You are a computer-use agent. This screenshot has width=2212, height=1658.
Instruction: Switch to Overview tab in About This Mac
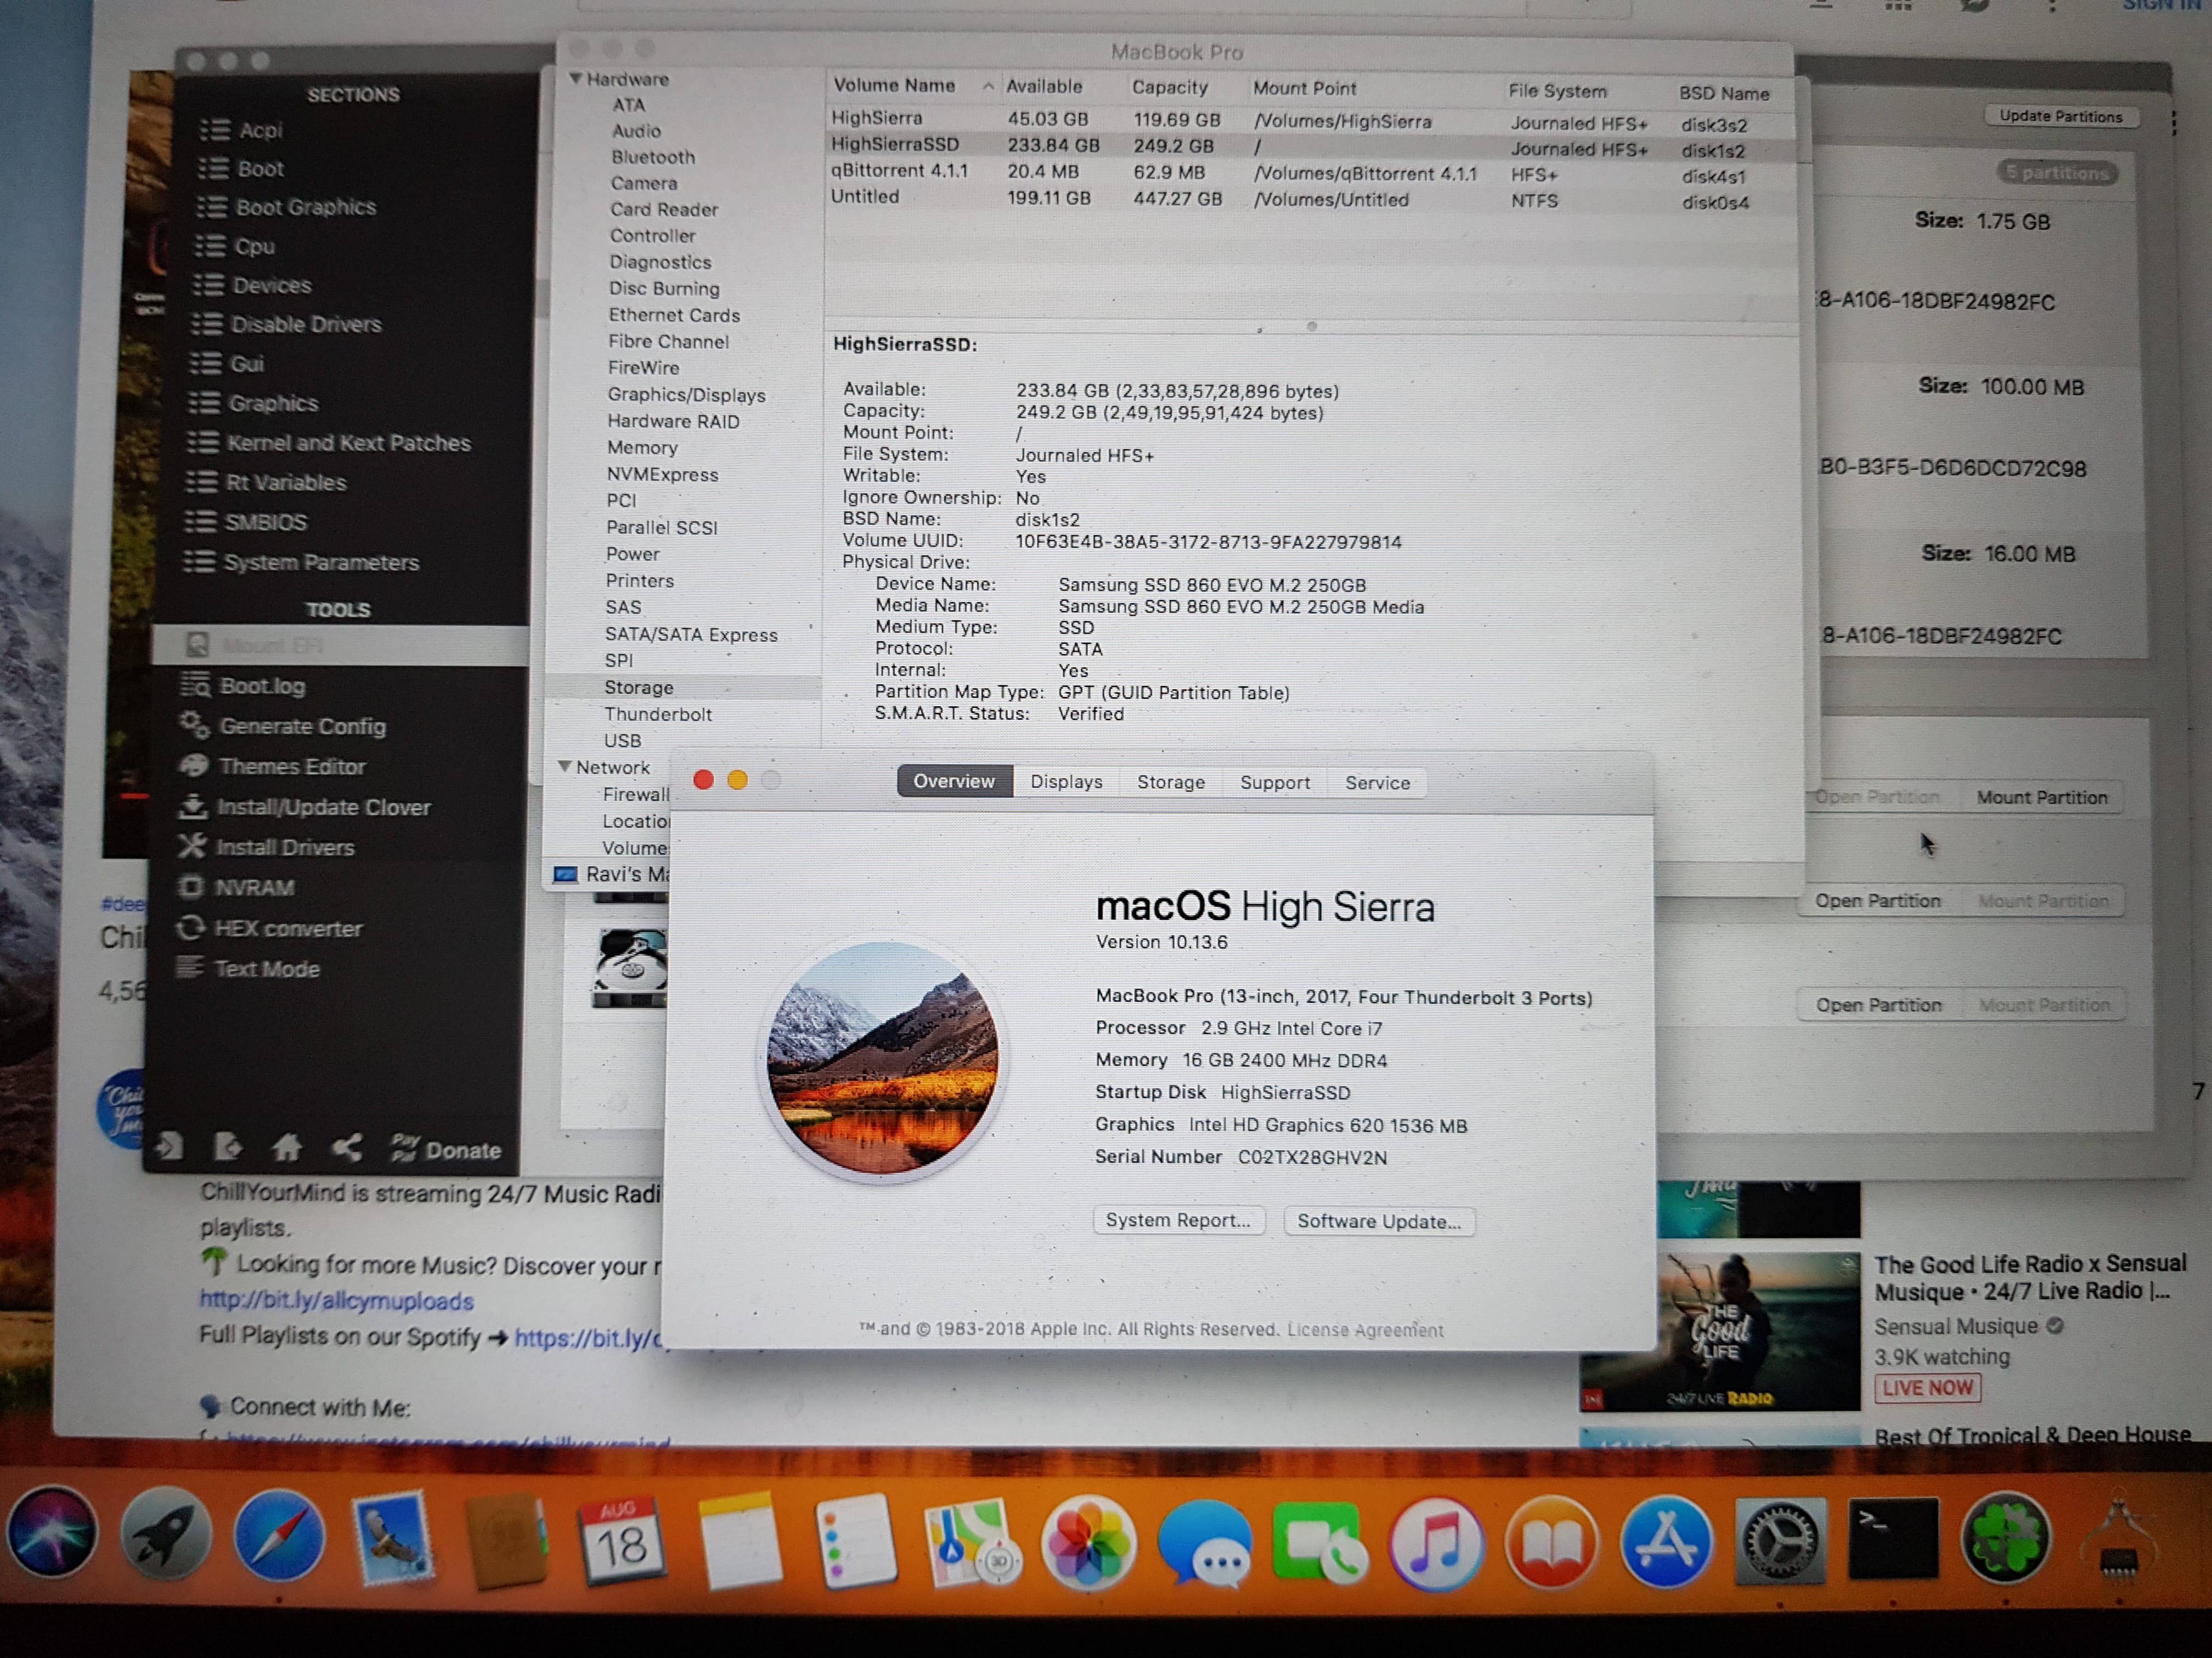click(954, 781)
